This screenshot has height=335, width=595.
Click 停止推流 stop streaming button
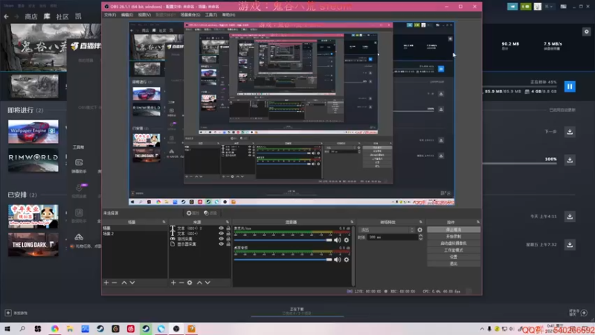click(454, 230)
